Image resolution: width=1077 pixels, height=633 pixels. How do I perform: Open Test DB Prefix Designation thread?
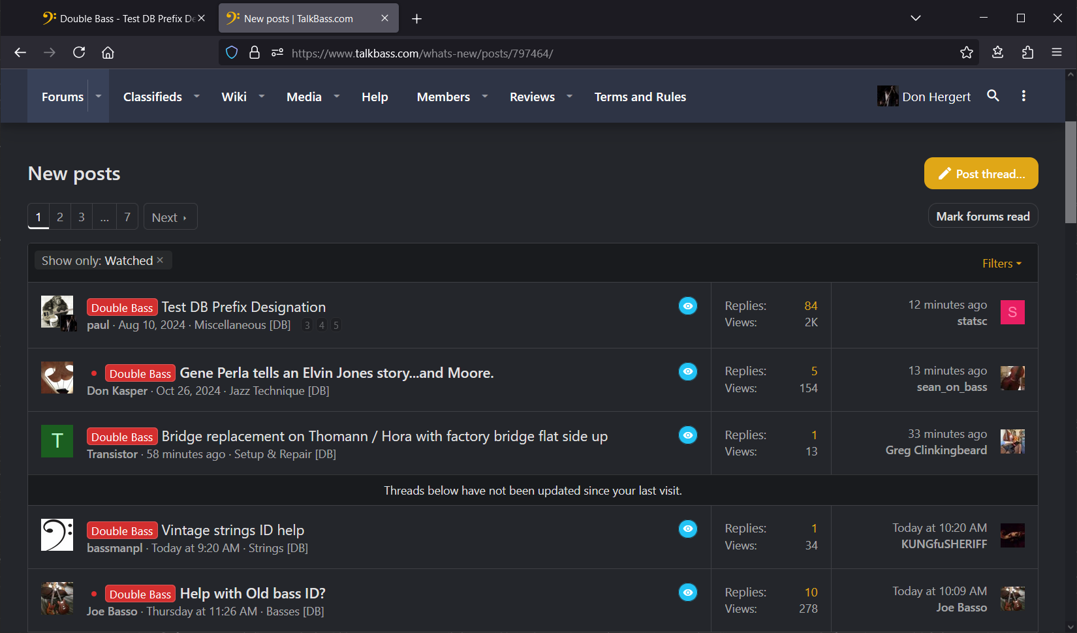click(x=243, y=307)
